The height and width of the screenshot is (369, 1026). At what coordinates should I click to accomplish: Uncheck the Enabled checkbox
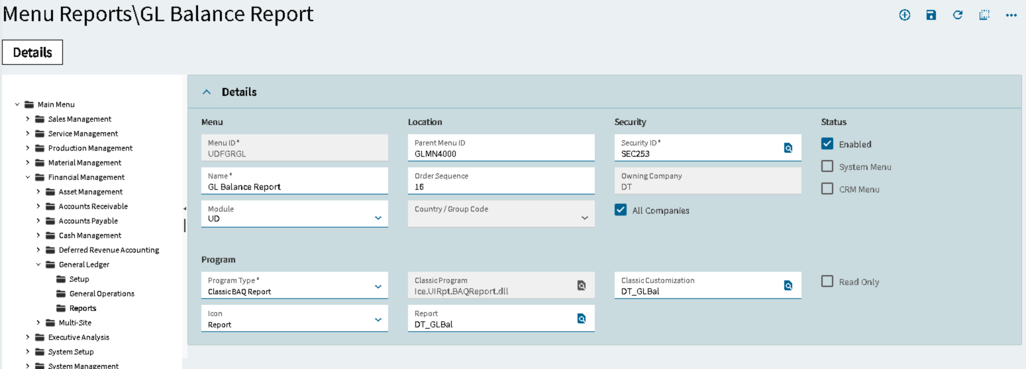[827, 144]
